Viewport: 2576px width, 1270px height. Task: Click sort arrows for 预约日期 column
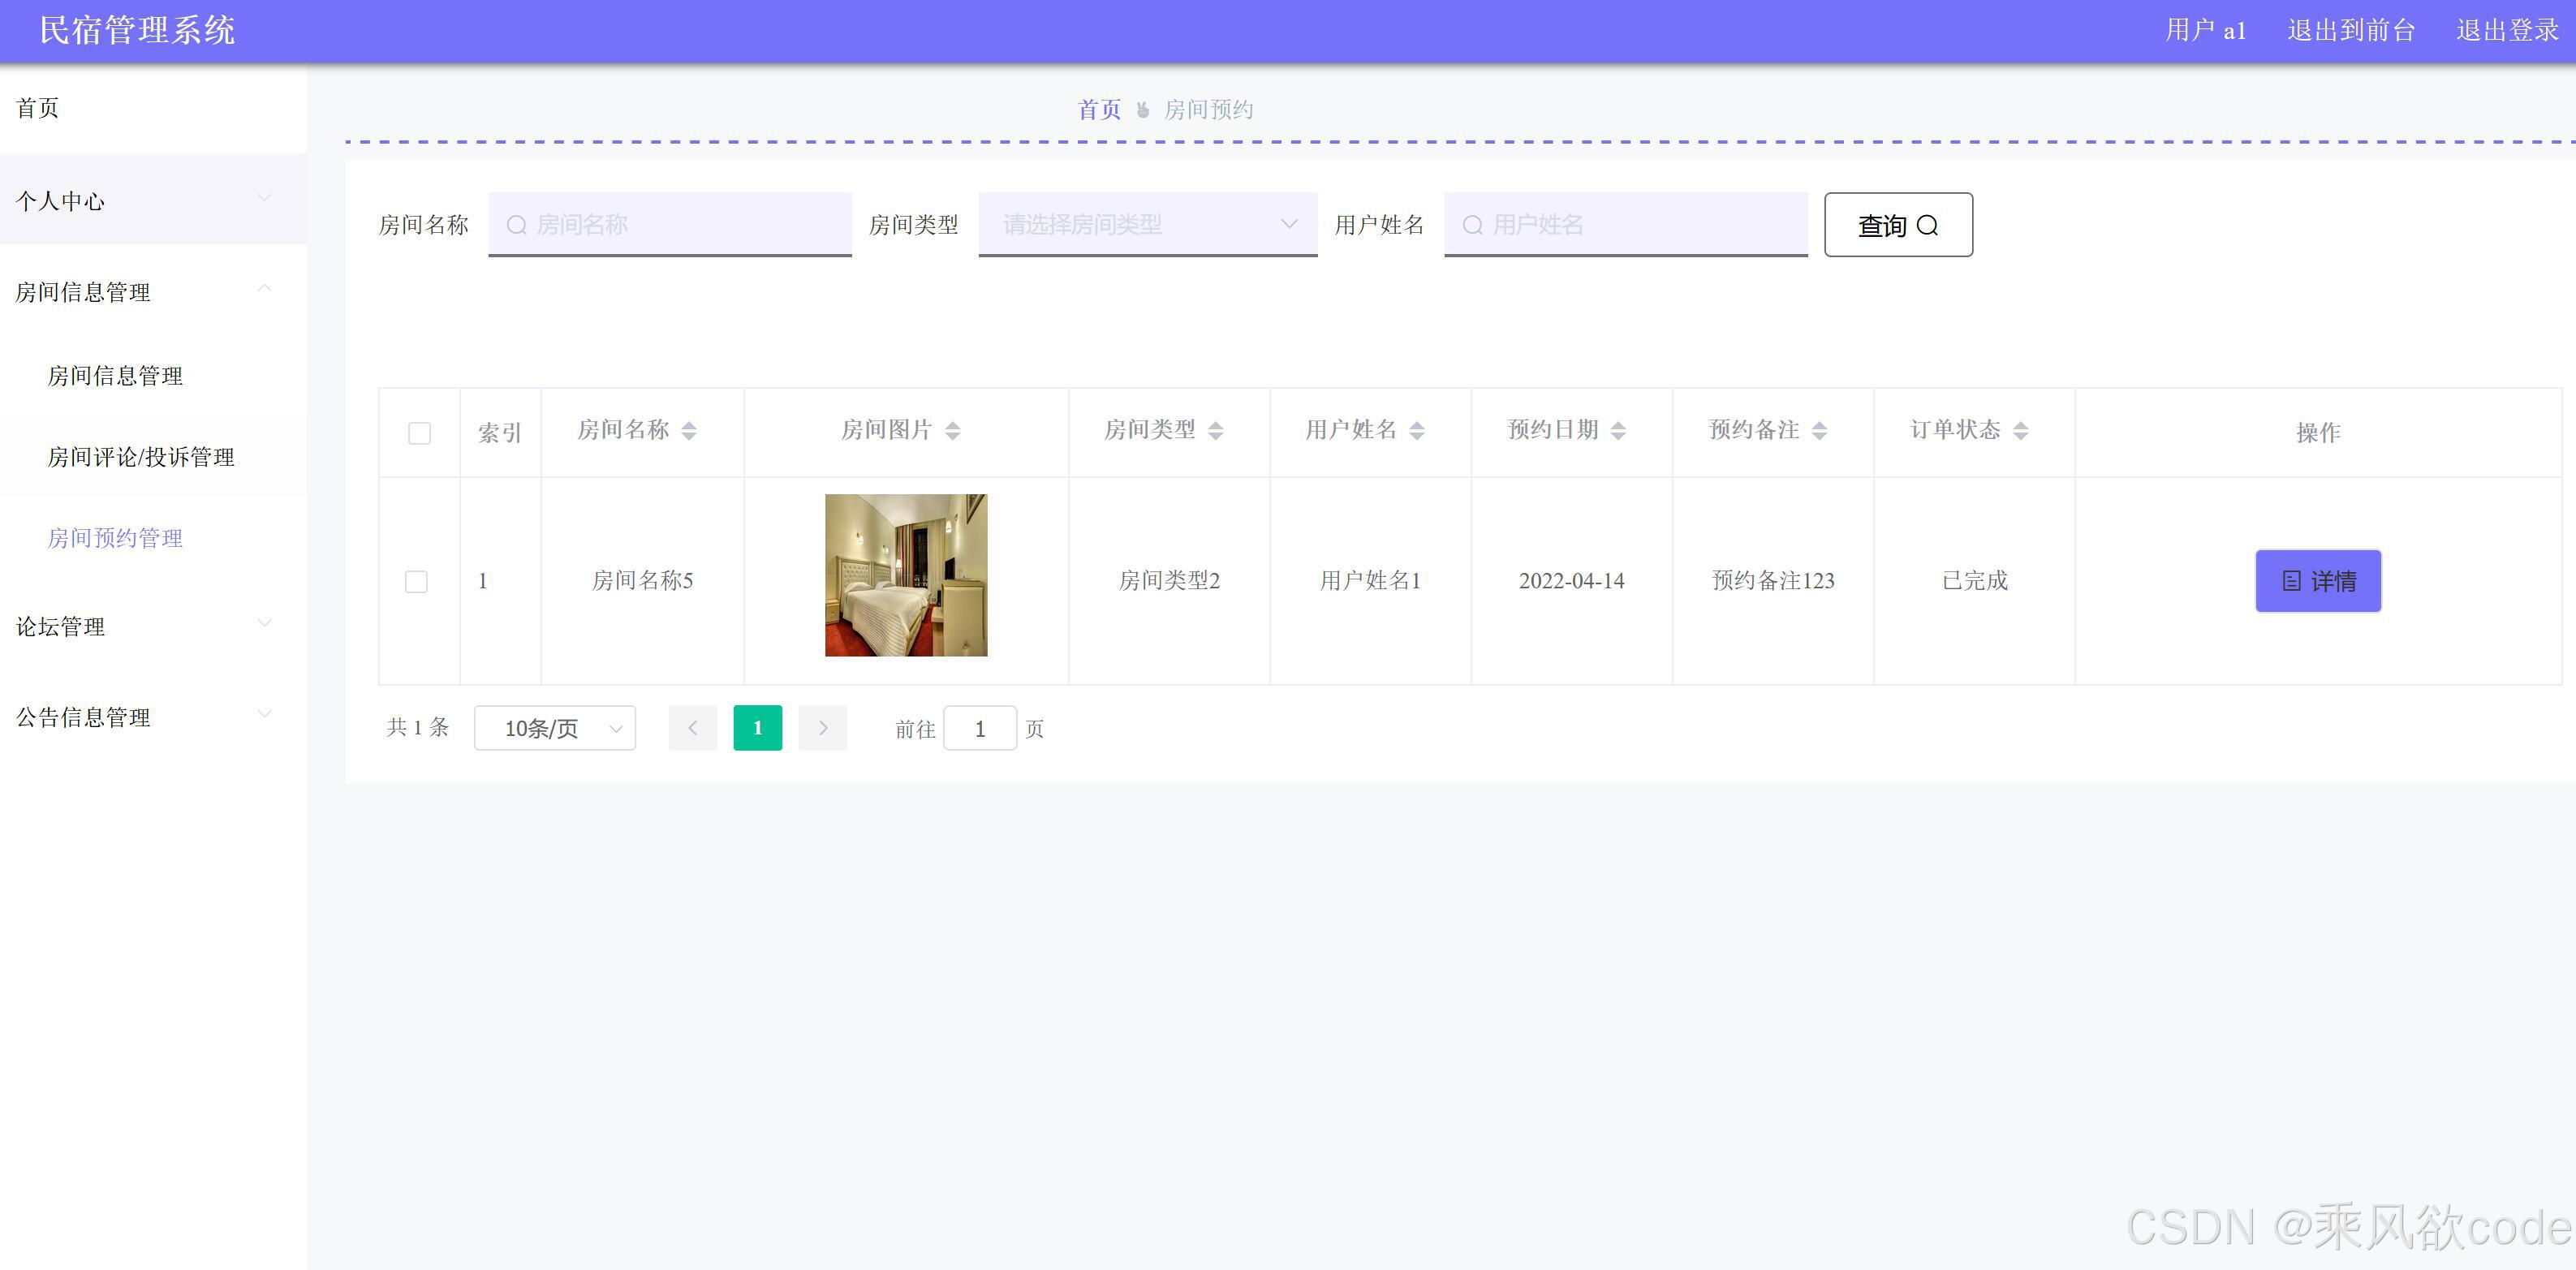tap(1618, 431)
